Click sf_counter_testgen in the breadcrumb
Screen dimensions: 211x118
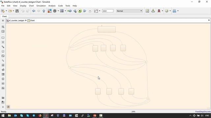point(16,20)
